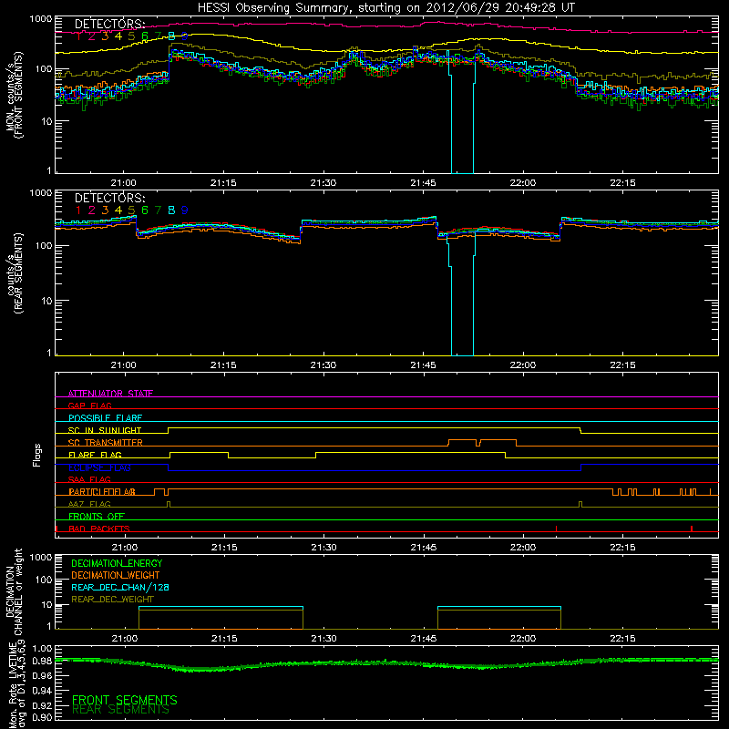The width and height of the screenshot is (729, 729).
Task: Click the BAD_PACKETS flag label
Action: coord(99,529)
